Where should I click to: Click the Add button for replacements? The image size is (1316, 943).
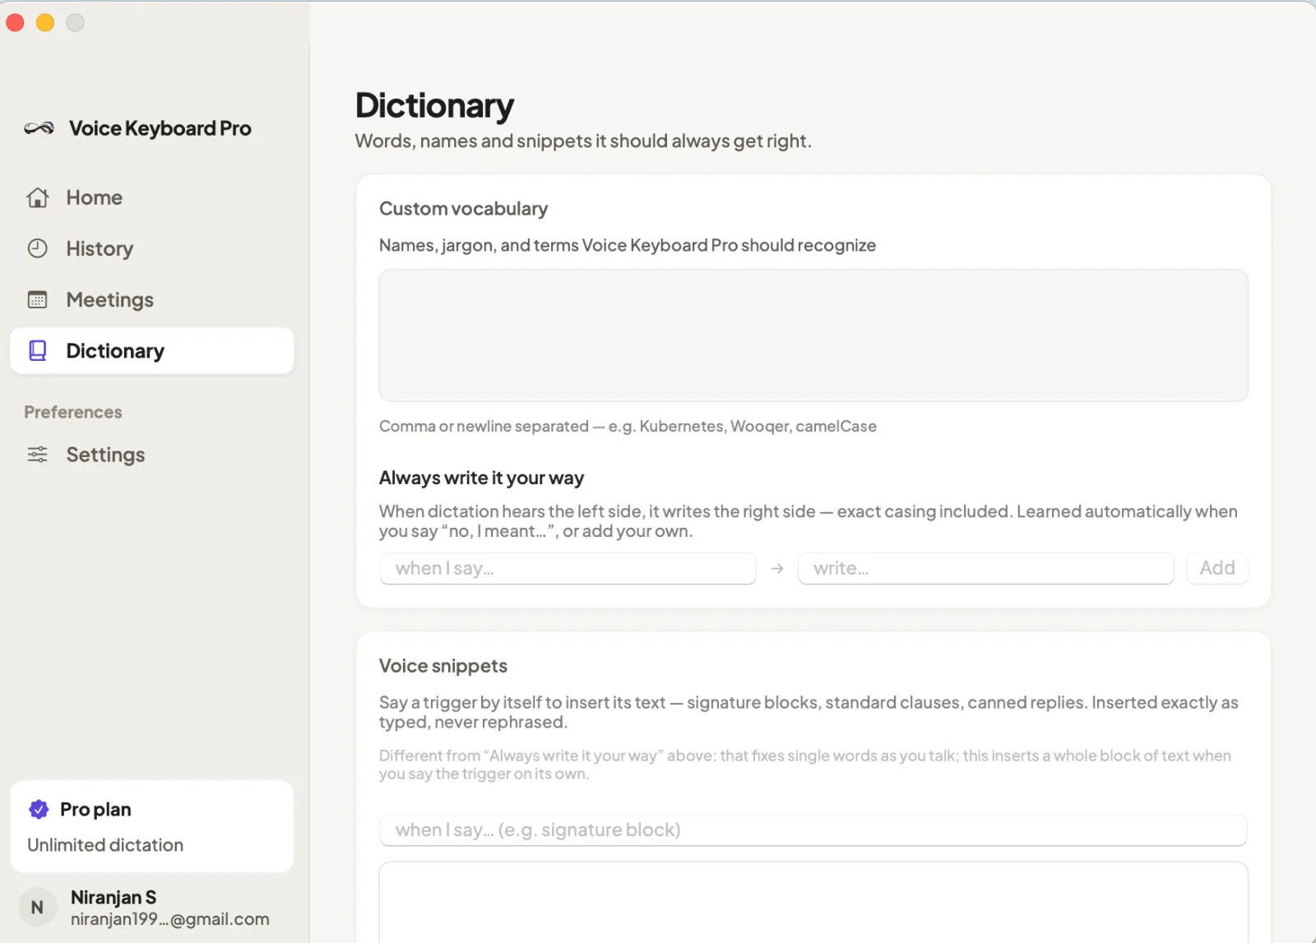tap(1217, 568)
